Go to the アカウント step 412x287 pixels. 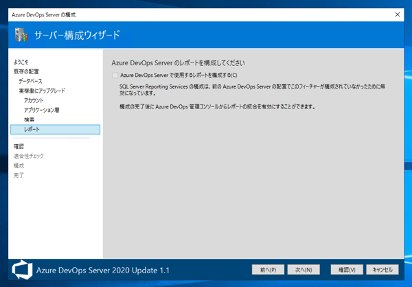click(x=34, y=100)
